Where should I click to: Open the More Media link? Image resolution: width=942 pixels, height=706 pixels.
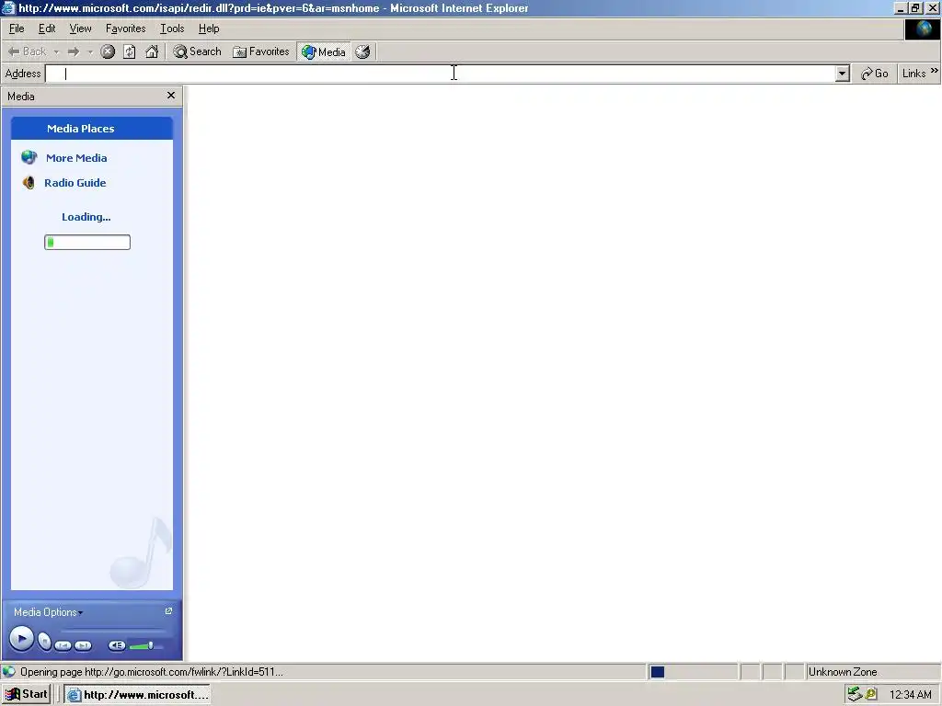tap(76, 158)
